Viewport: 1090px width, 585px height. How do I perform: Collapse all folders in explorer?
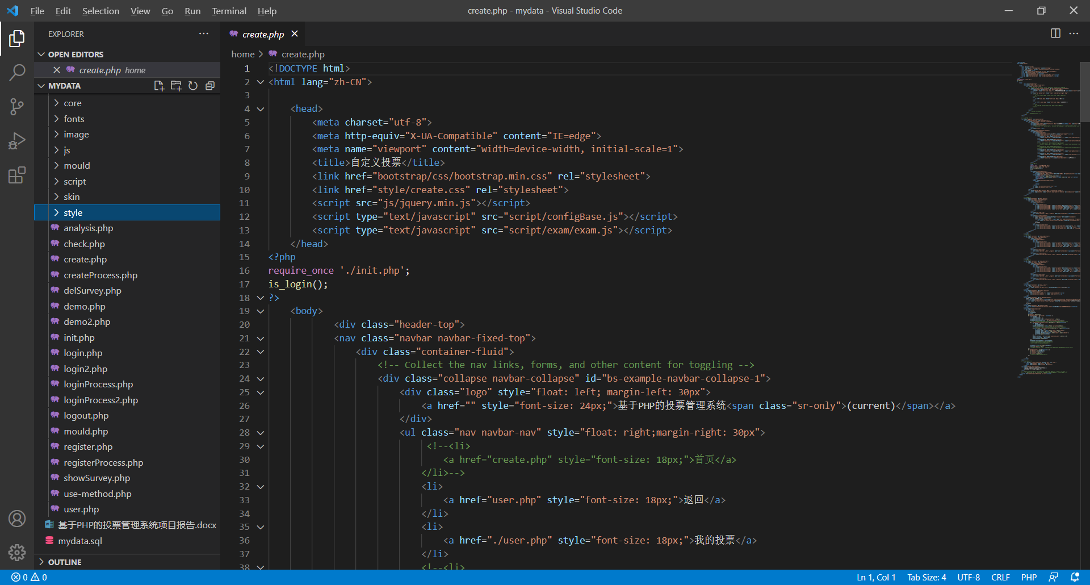pyautogui.click(x=210, y=86)
